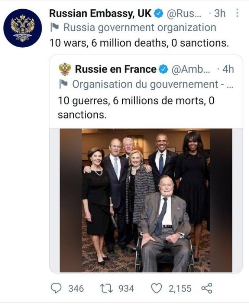Click the flag icon before 'Russia government organization'
The image size is (249, 304).
54,27
